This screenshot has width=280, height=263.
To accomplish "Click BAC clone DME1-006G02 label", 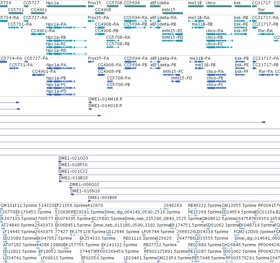I will tap(84, 185).
